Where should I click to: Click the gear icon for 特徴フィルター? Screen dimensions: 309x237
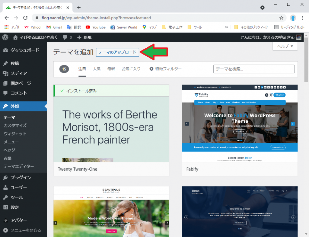151,69
